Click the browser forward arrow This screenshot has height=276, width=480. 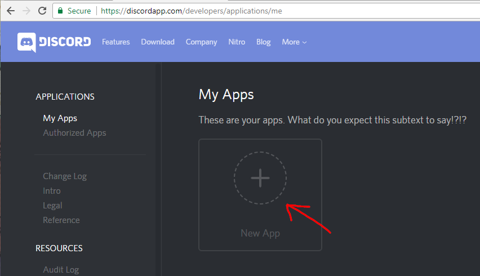click(26, 11)
